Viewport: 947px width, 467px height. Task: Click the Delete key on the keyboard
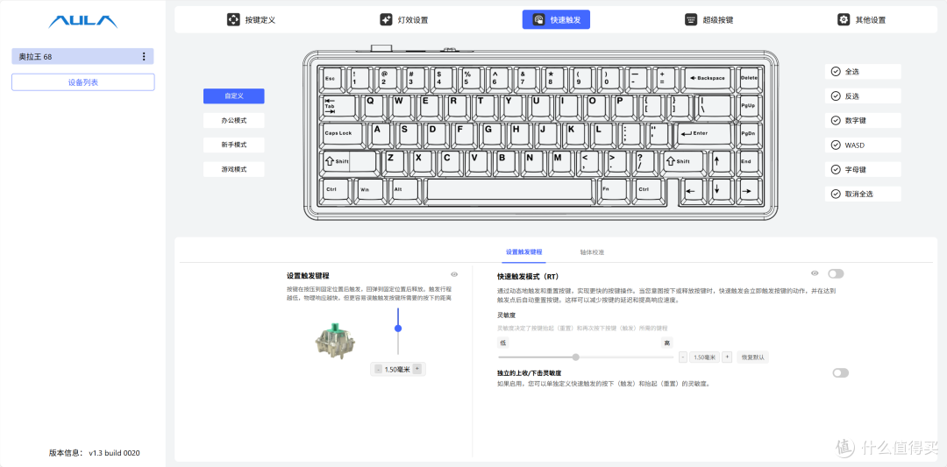point(749,79)
